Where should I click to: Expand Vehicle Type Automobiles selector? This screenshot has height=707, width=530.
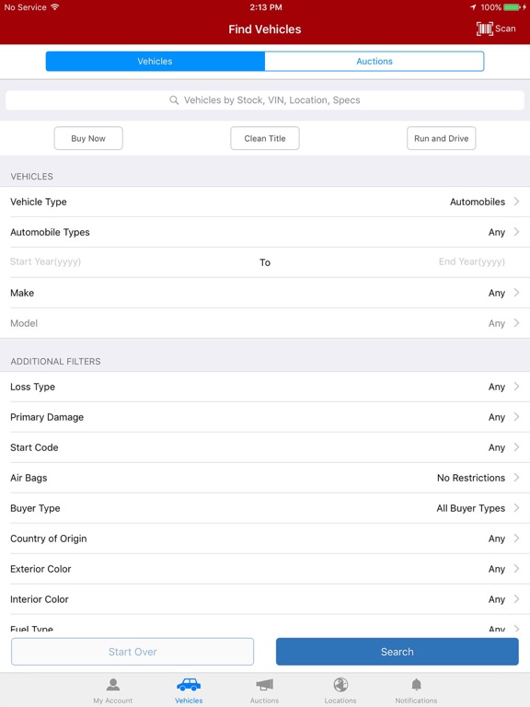(265, 202)
